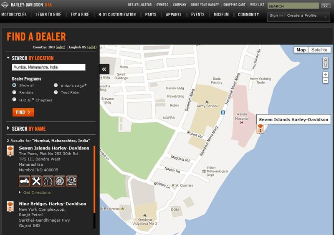Viewport: 334px width, 235px height.
Task: Open Street View pegman on the map
Action: coord(325,63)
